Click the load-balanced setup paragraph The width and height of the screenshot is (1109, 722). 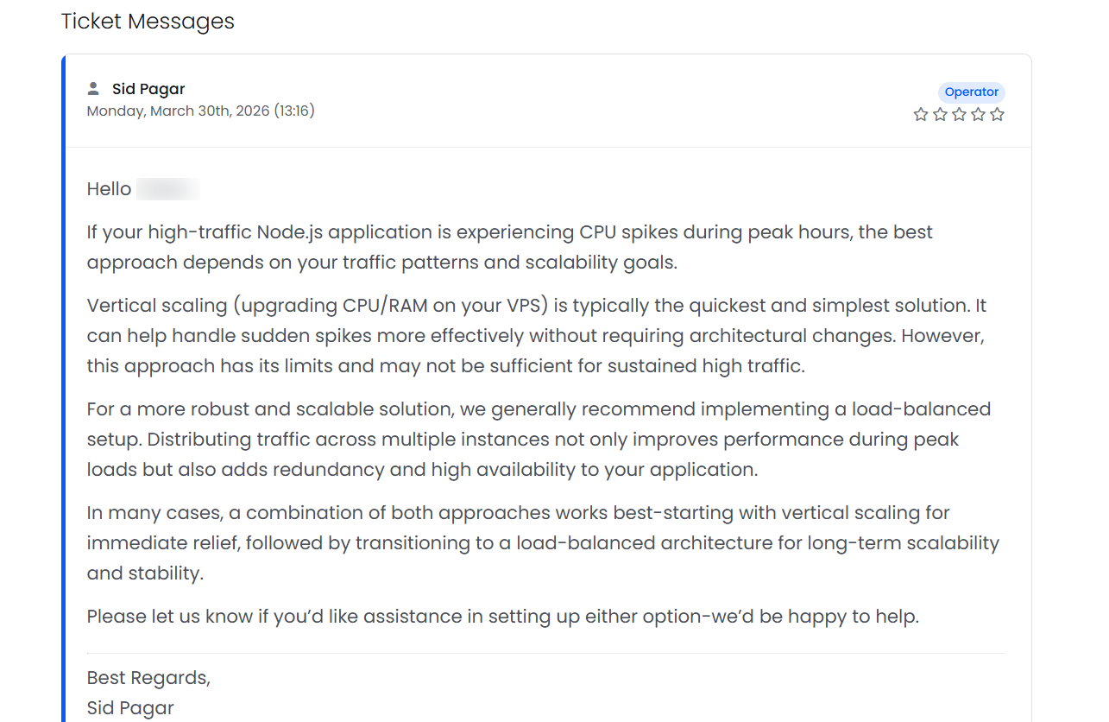[539, 440]
